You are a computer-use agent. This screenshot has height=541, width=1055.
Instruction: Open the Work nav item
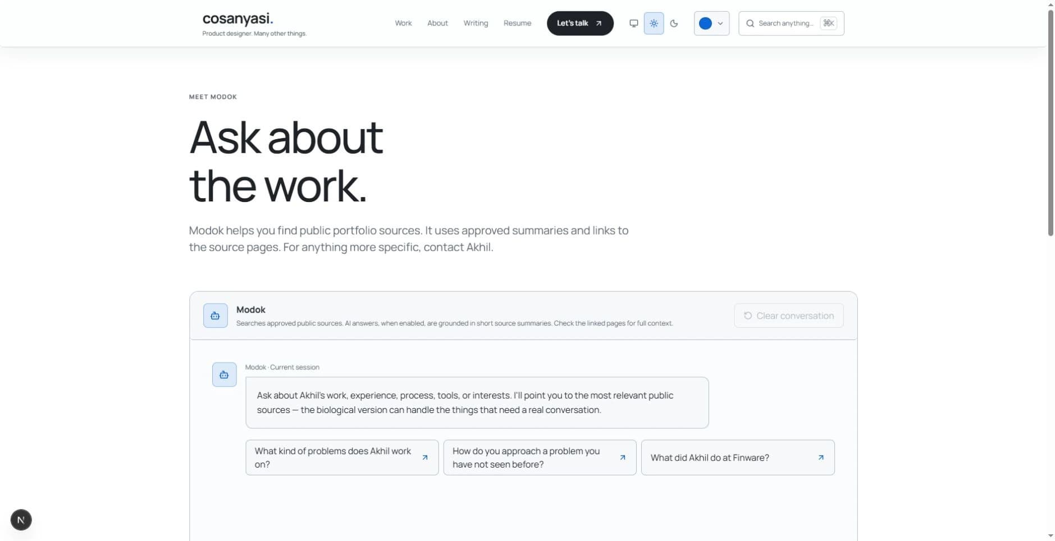403,23
